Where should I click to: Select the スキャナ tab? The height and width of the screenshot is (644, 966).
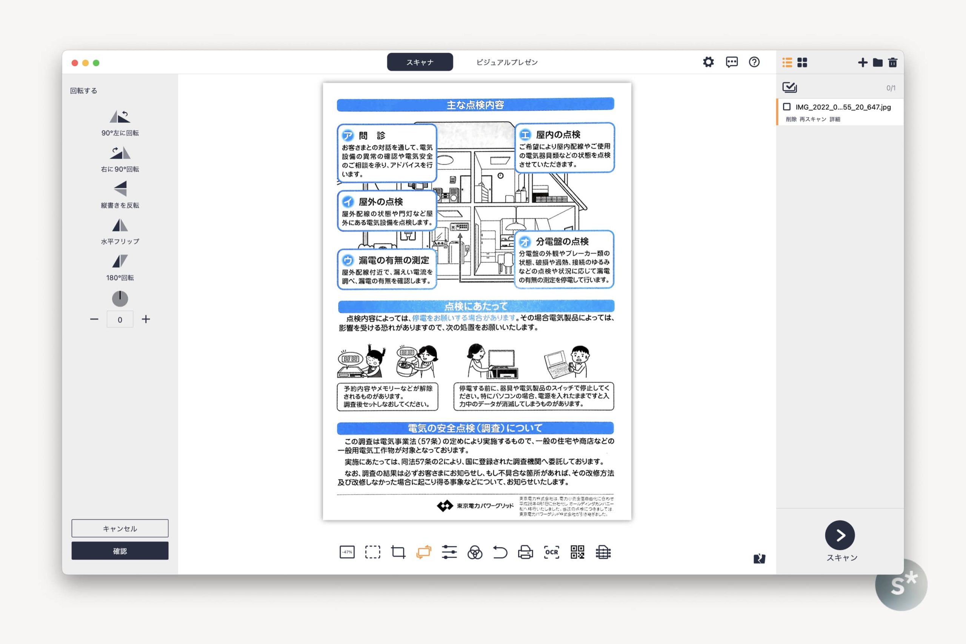tap(420, 62)
